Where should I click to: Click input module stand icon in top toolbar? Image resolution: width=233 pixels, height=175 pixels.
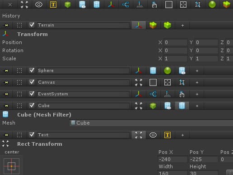tap(140, 4)
